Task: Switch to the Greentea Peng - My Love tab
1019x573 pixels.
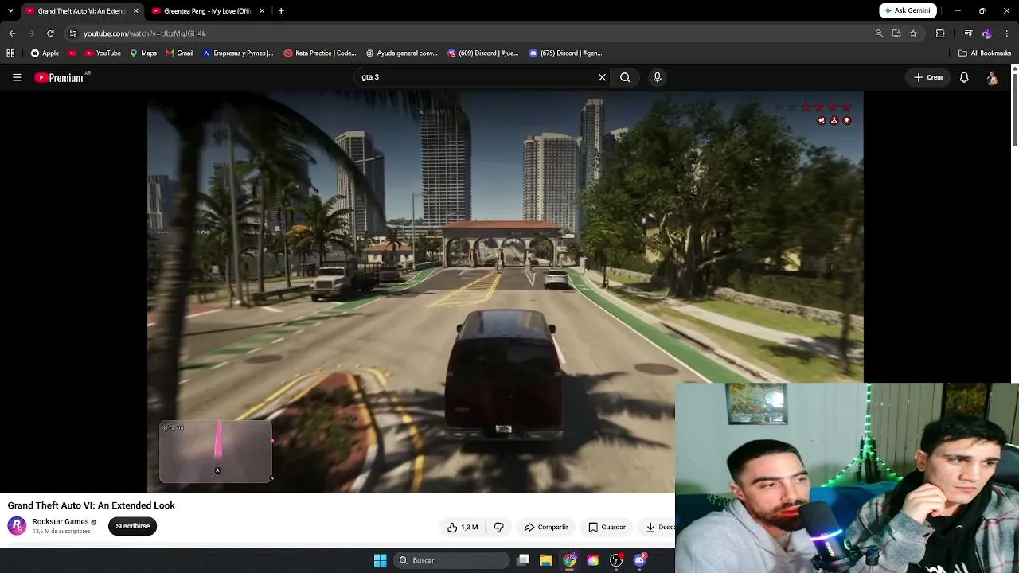Action: pos(207,11)
